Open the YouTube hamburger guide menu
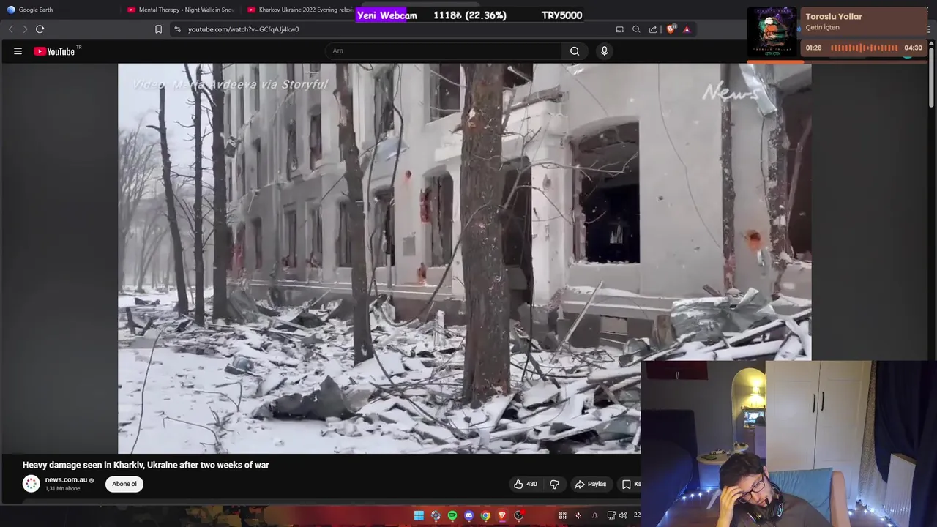Image resolution: width=937 pixels, height=527 pixels. (18, 51)
